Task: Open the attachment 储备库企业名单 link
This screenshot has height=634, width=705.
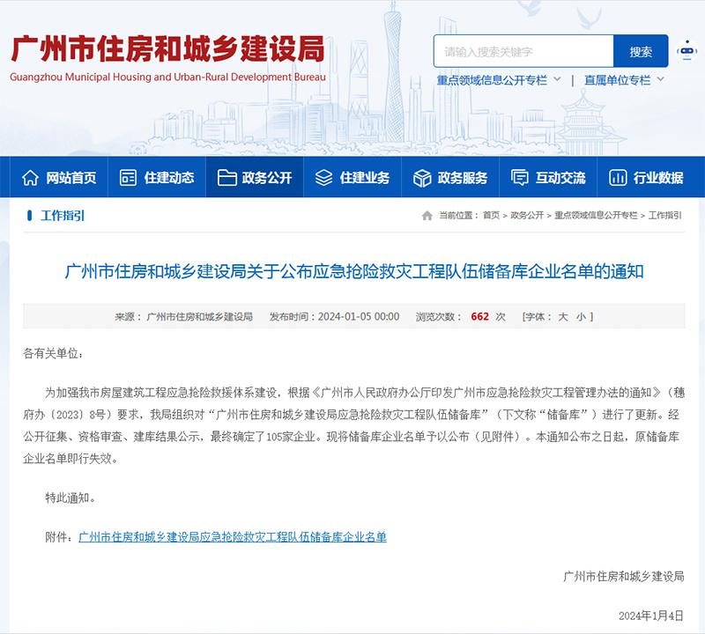Action: (233, 536)
